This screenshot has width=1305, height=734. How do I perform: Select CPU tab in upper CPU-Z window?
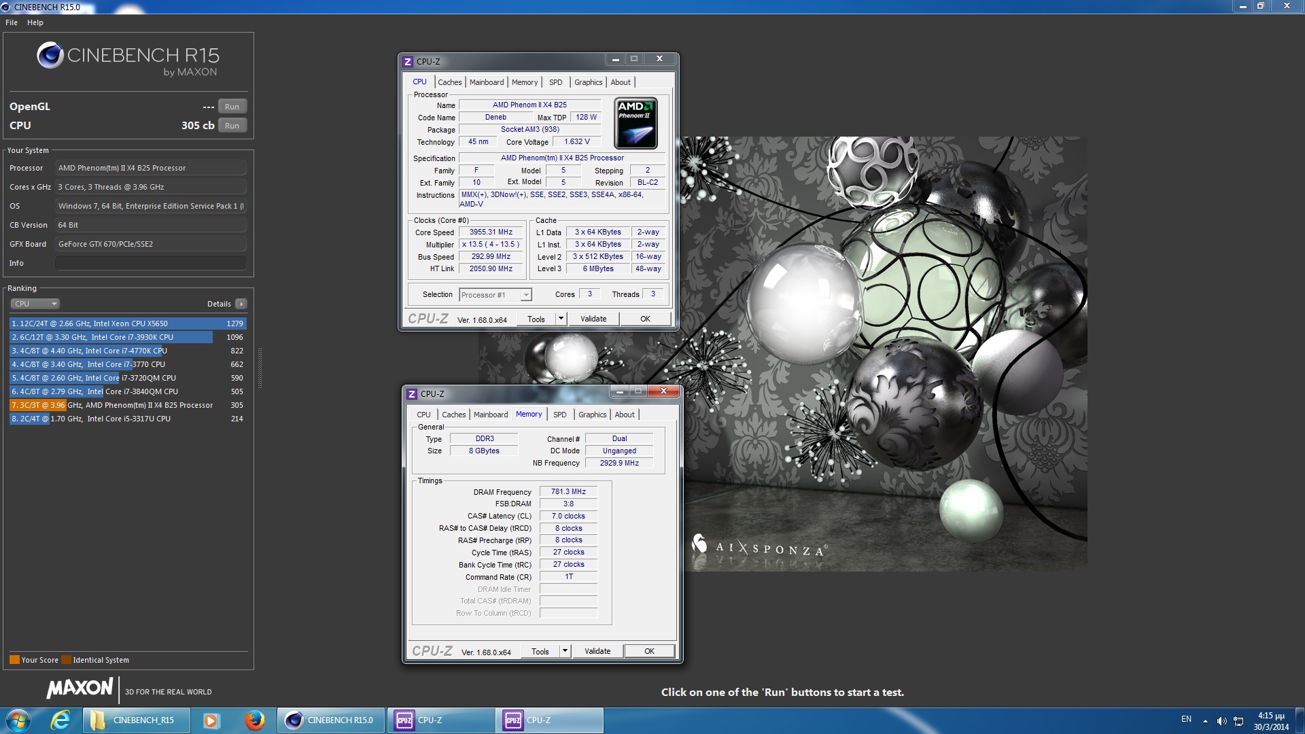(x=420, y=82)
